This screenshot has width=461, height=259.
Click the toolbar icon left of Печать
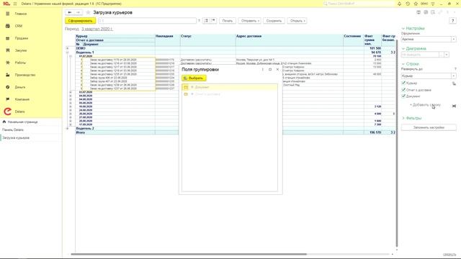pyautogui.click(x=214, y=21)
